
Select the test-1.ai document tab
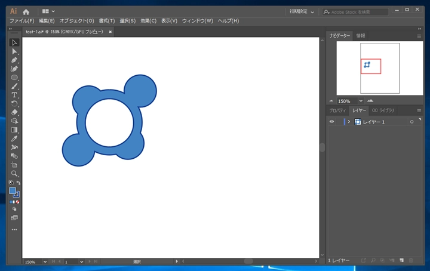[x=64, y=32]
